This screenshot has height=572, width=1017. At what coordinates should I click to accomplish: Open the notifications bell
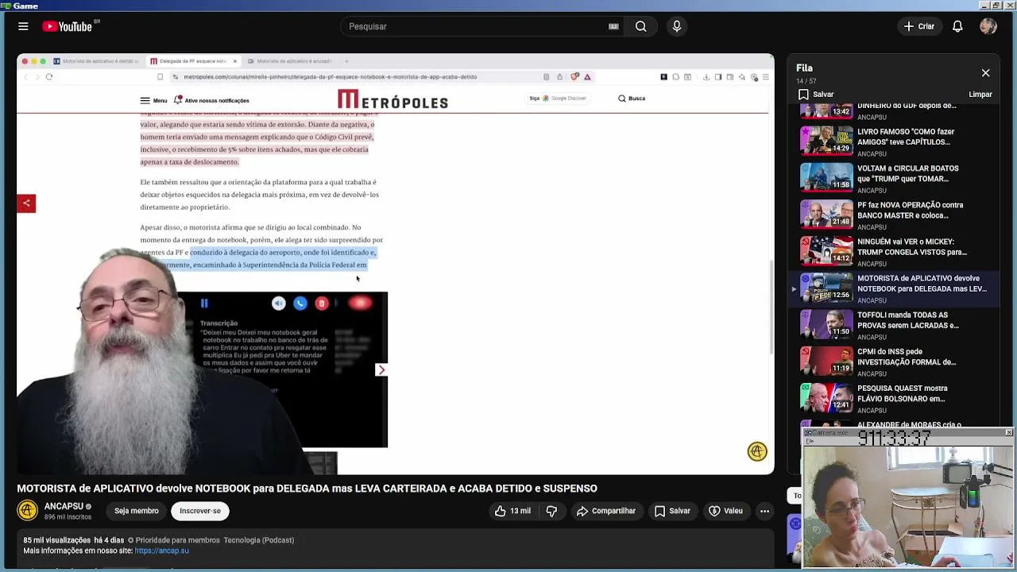point(957,26)
